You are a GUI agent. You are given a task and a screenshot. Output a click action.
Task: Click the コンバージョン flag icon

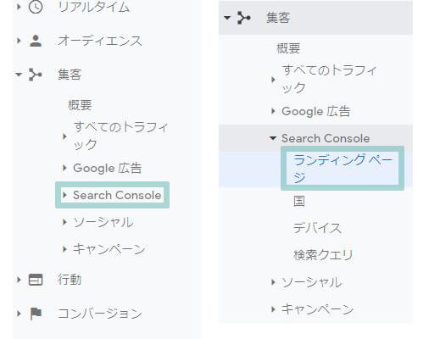pos(36,314)
